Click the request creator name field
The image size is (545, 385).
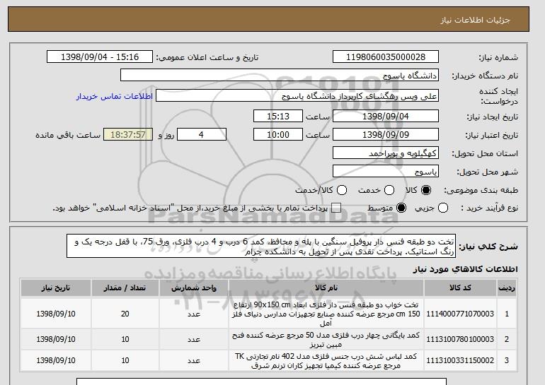click(297, 96)
